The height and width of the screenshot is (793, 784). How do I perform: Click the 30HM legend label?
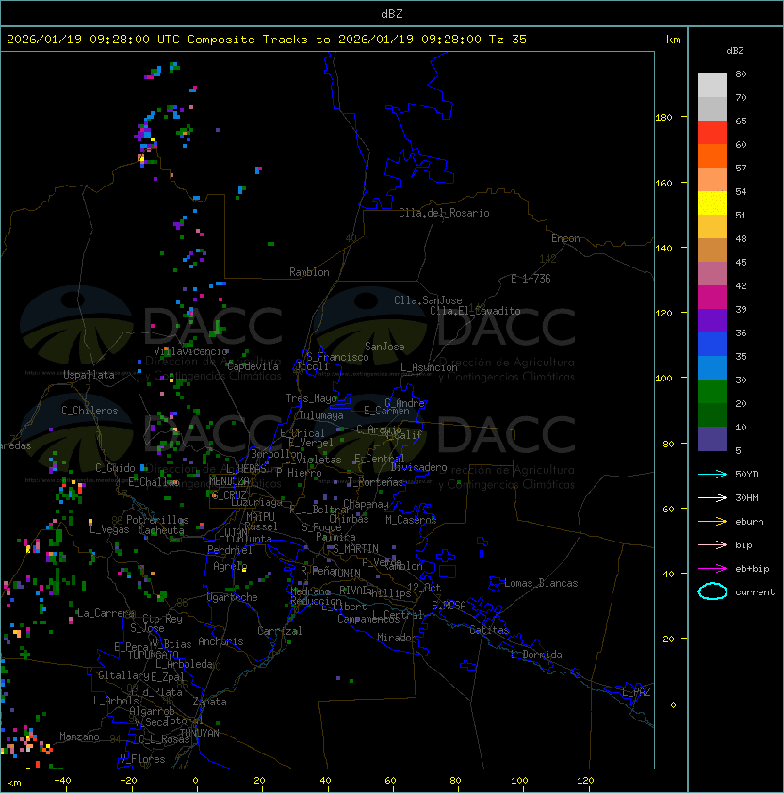(x=746, y=497)
